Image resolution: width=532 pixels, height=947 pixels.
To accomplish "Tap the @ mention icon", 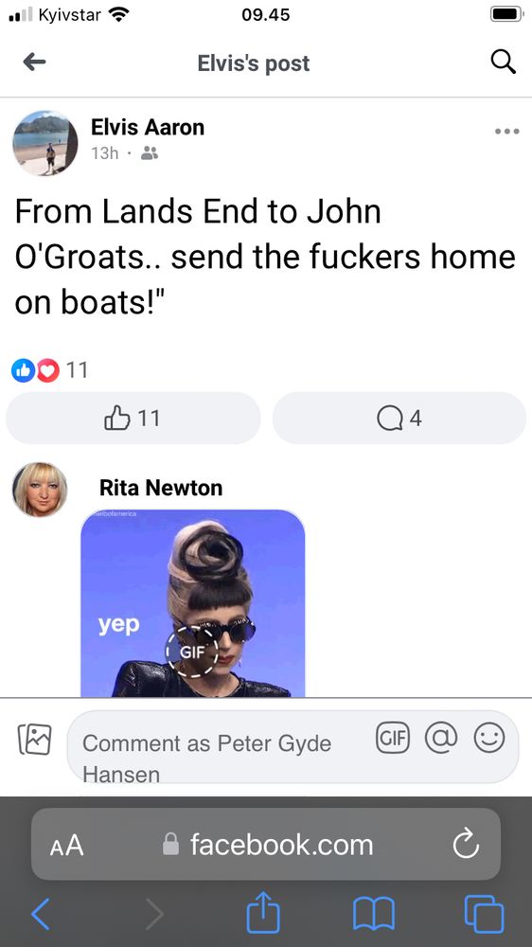I will click(x=441, y=738).
